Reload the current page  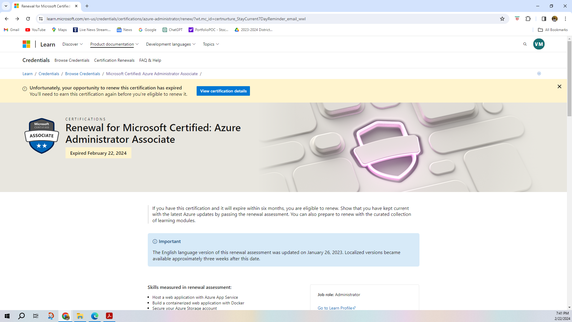28,19
